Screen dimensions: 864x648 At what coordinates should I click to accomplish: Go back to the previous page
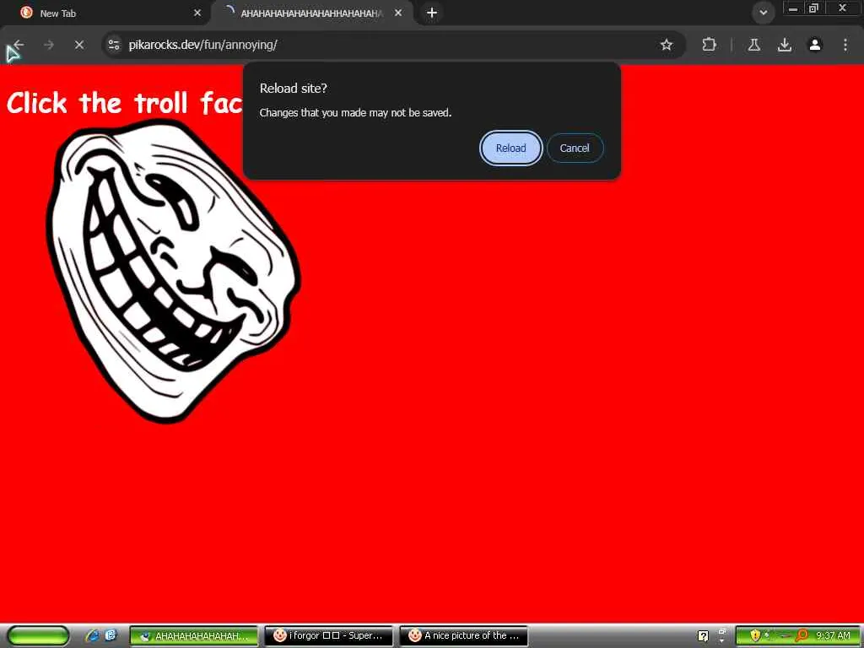19,45
